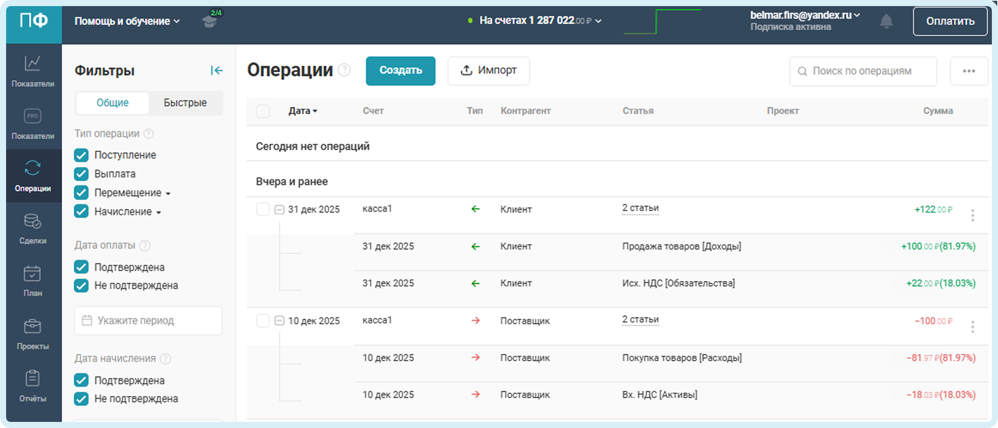Go to Проекты in the sidebar
998x428 pixels.
[33, 334]
